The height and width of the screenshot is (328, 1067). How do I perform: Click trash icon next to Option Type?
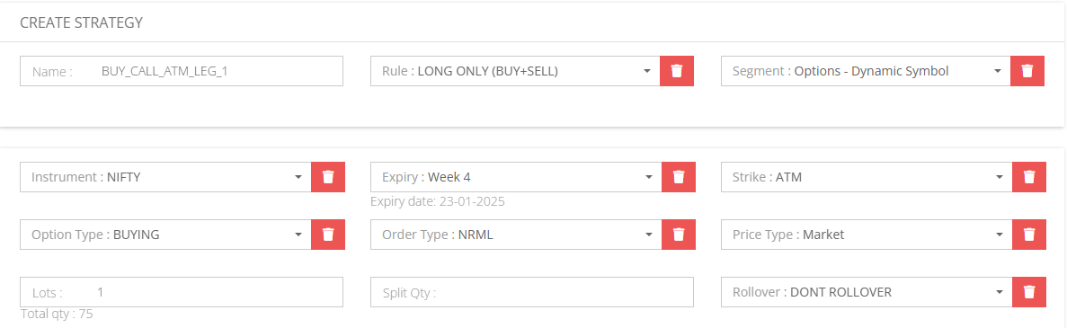click(x=328, y=234)
